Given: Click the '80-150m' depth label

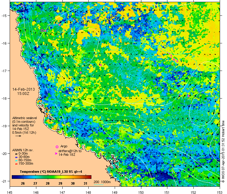Looking at the screenshot, I should click(x=25, y=160).
